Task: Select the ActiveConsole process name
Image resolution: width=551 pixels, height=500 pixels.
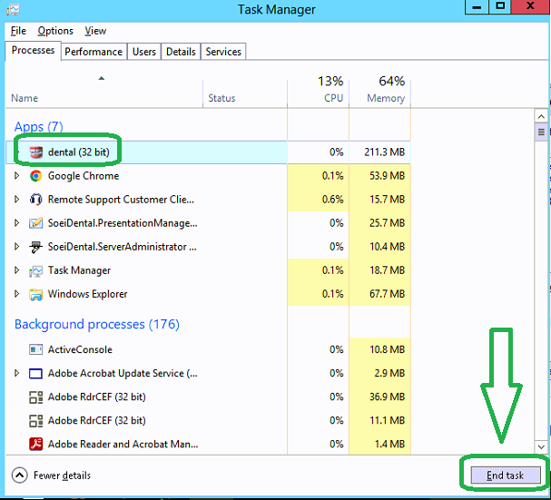Action: [x=80, y=349]
